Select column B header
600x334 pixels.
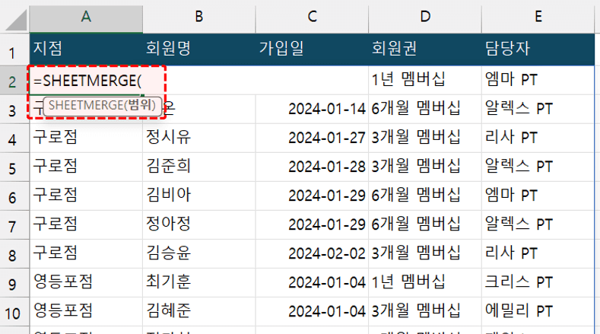199,17
